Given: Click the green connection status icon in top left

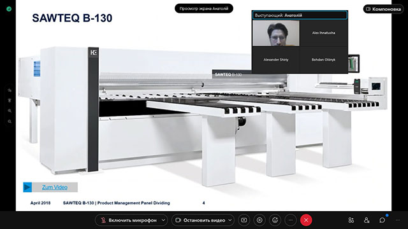Looking at the screenshot, I should pyautogui.click(x=9, y=9).
